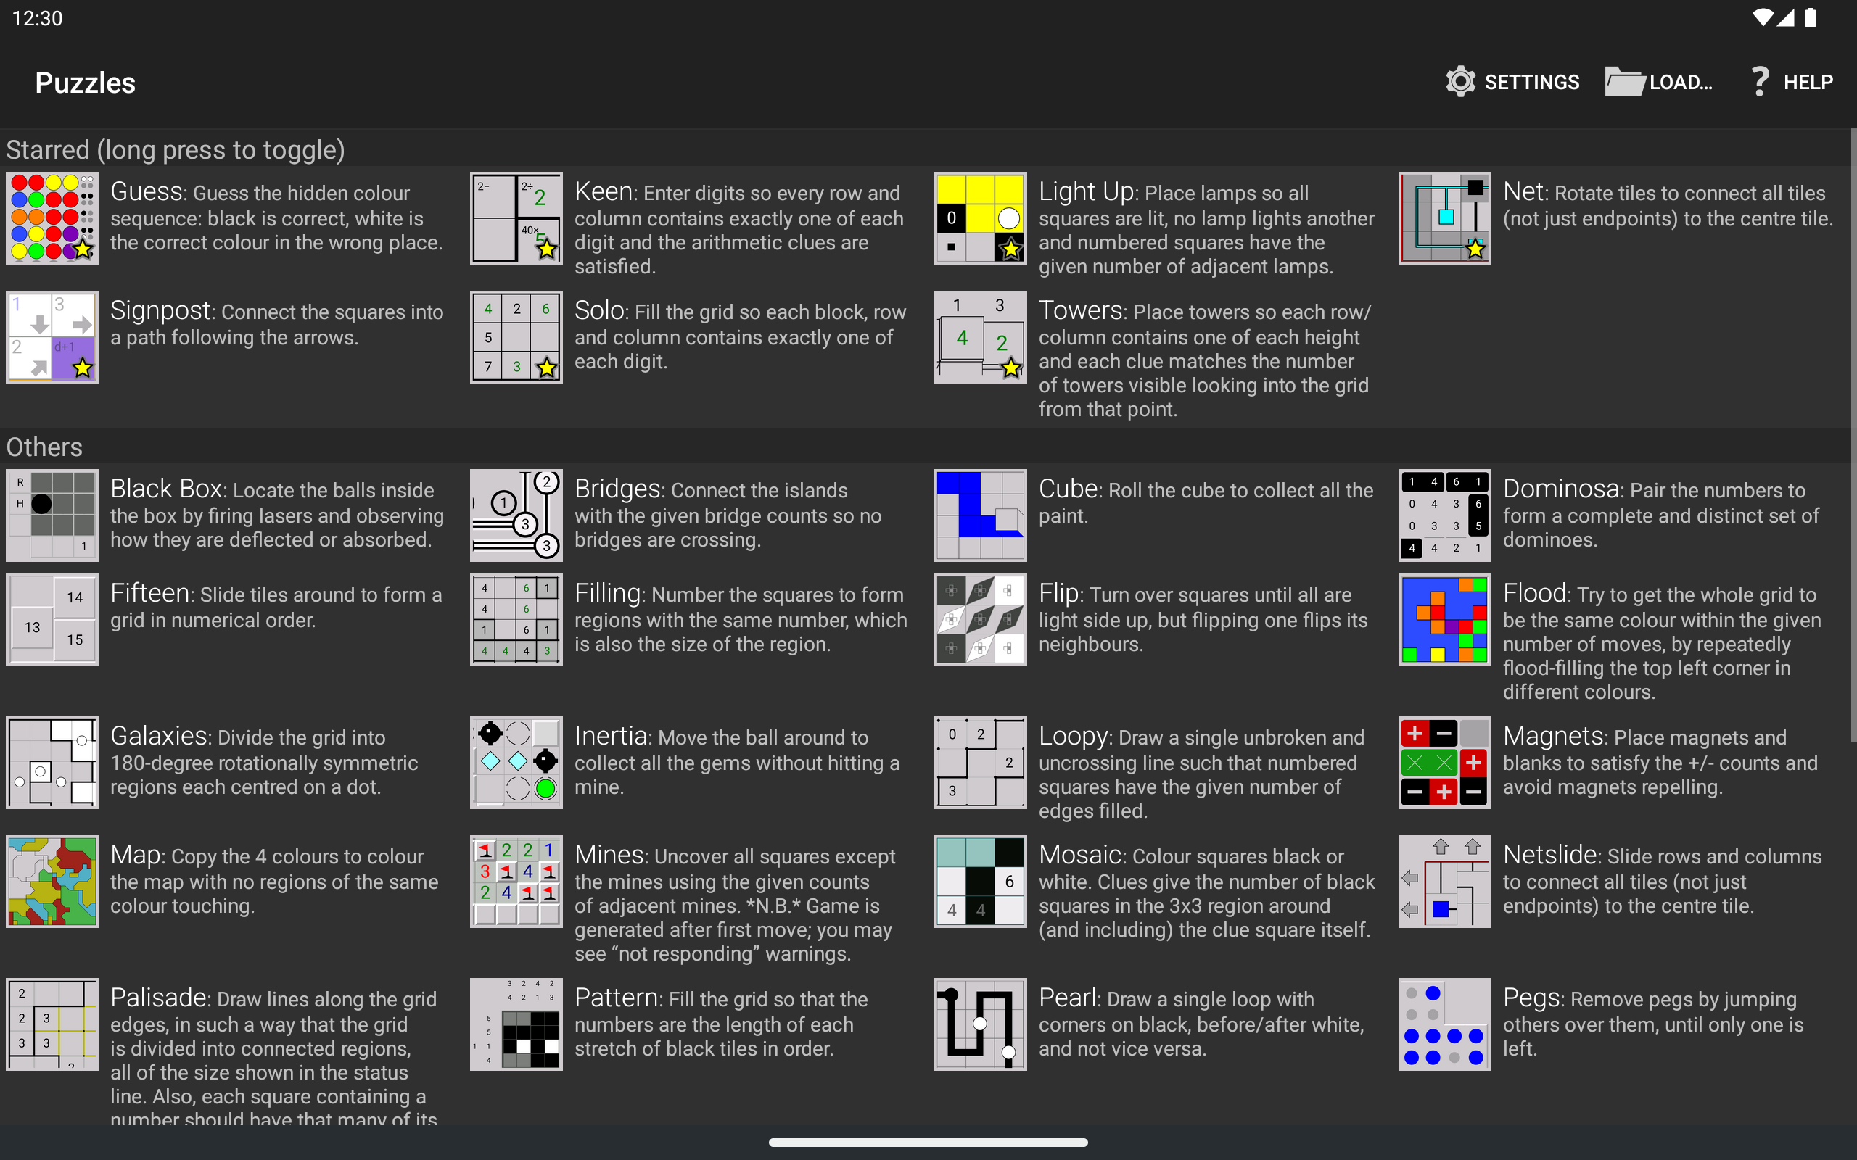Select the Bridges puzzle icon
This screenshot has height=1160, width=1857.
[x=516, y=515]
